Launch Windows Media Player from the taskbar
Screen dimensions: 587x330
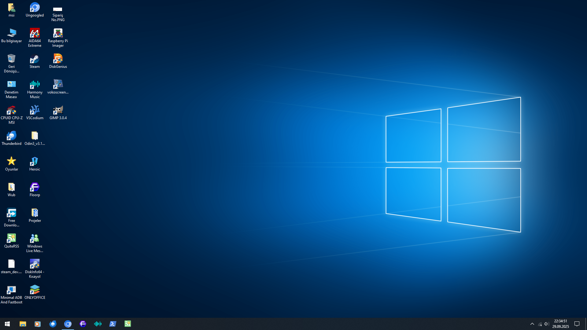point(38,324)
